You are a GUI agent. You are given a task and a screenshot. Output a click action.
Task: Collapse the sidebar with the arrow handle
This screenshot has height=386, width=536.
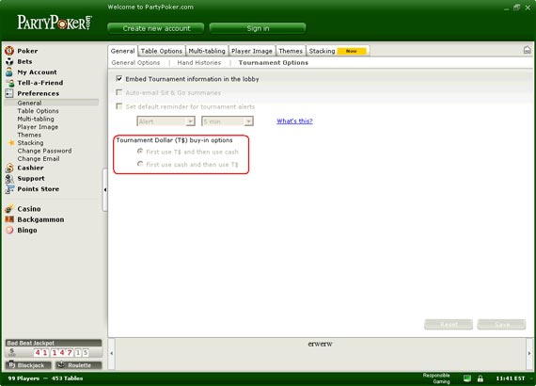[x=105, y=189]
